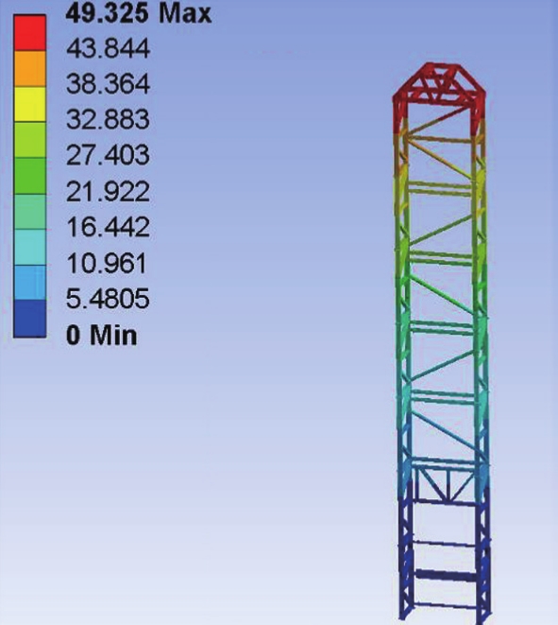Click the light green legend color band
This screenshot has width=558, height=625.
30,140
